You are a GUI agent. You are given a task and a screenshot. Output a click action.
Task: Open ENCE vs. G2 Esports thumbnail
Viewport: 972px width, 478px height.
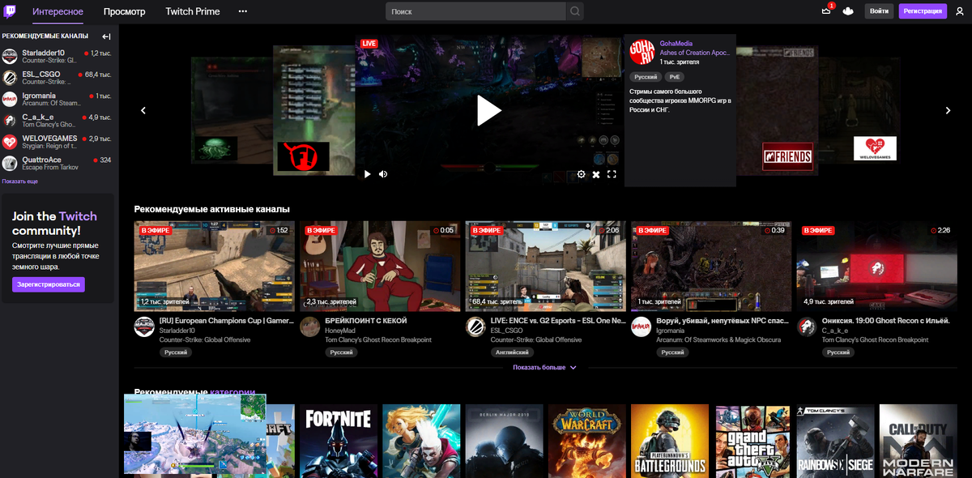545,267
